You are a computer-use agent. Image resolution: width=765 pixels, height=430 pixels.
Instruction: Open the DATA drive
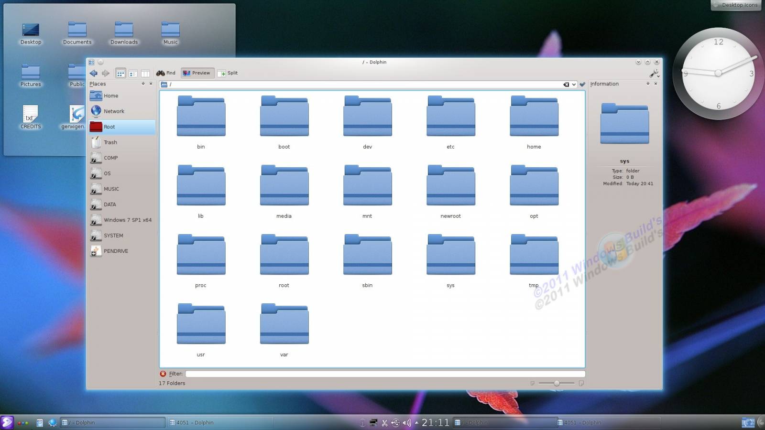pos(122,204)
